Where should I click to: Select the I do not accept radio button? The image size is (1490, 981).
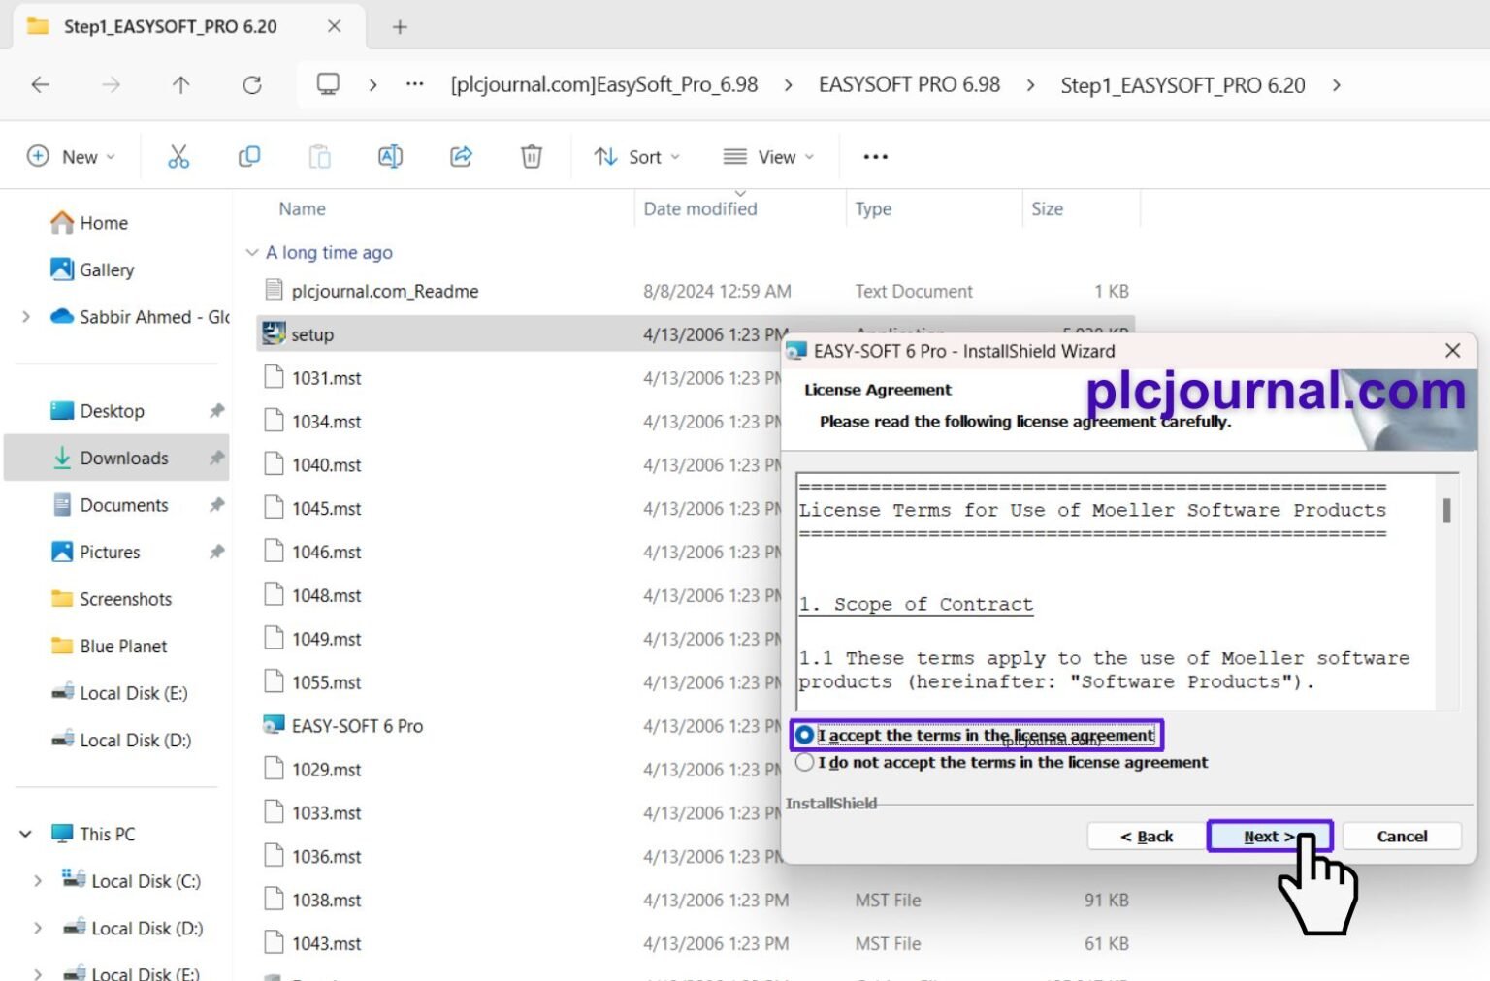804,762
